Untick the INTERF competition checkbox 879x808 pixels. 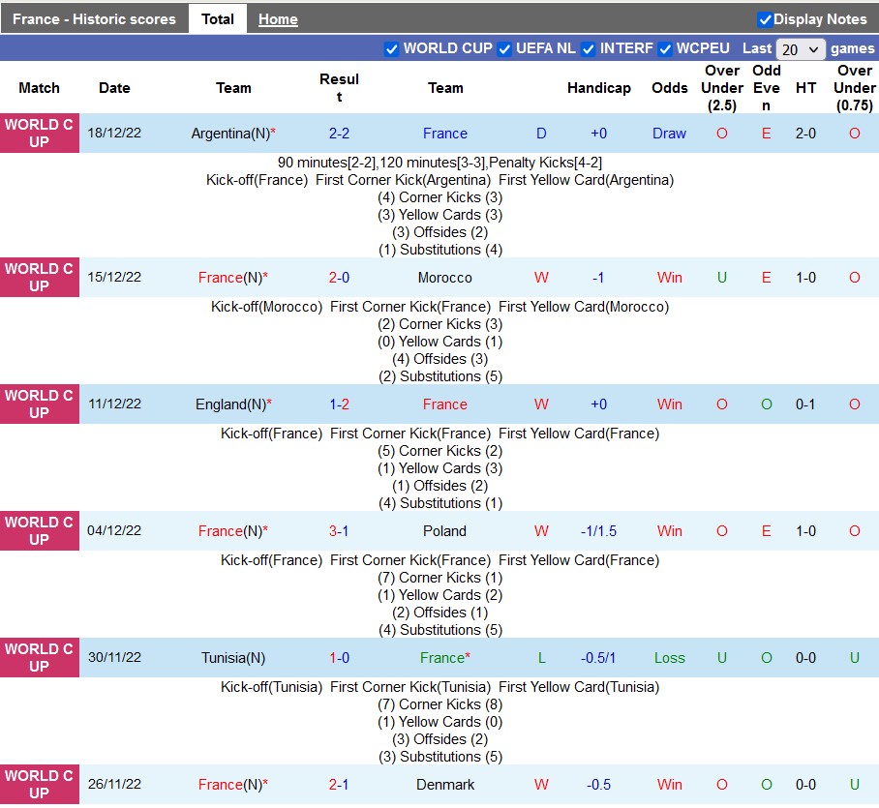click(588, 49)
